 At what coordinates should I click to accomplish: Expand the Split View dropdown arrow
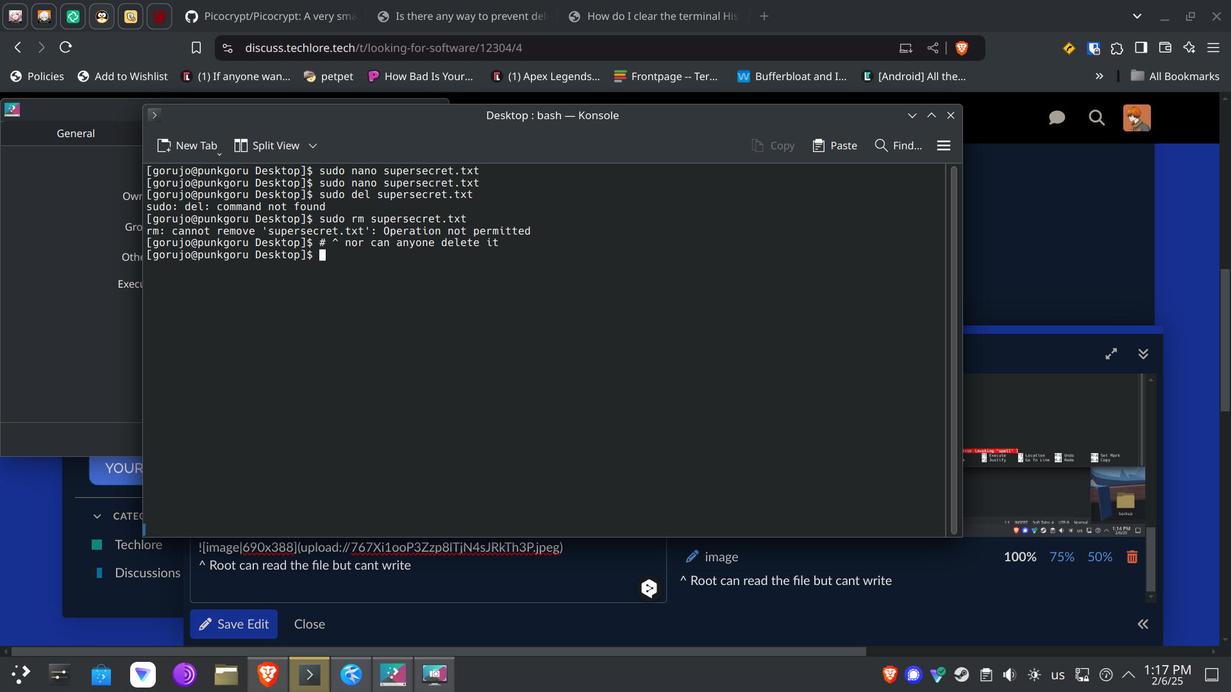point(313,145)
